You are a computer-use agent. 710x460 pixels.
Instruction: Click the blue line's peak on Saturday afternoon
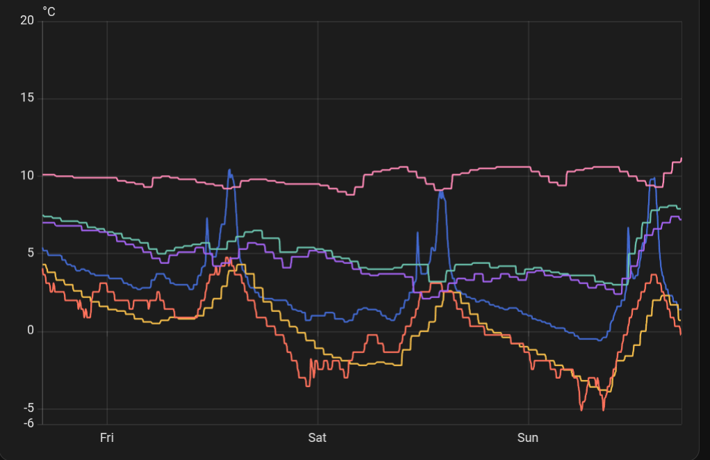440,192
